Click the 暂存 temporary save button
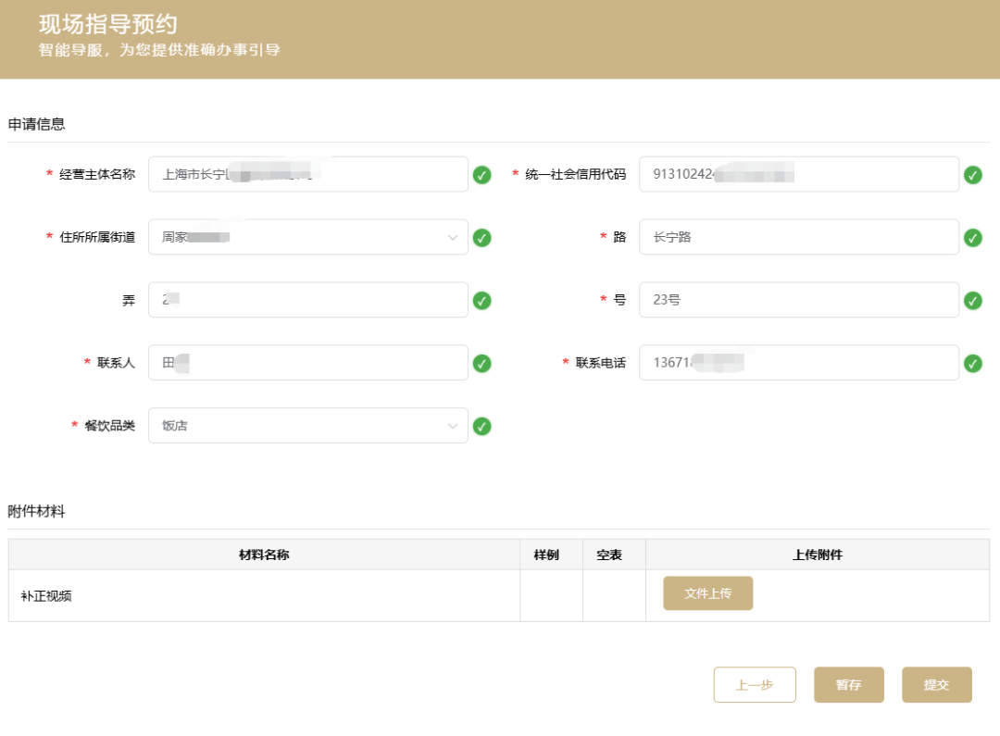The height and width of the screenshot is (736, 1000). click(848, 684)
